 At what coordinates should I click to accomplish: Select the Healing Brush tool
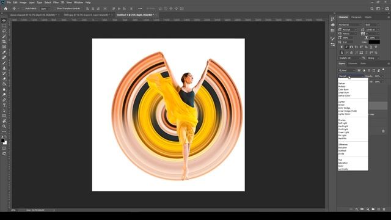click(x=4, y=57)
